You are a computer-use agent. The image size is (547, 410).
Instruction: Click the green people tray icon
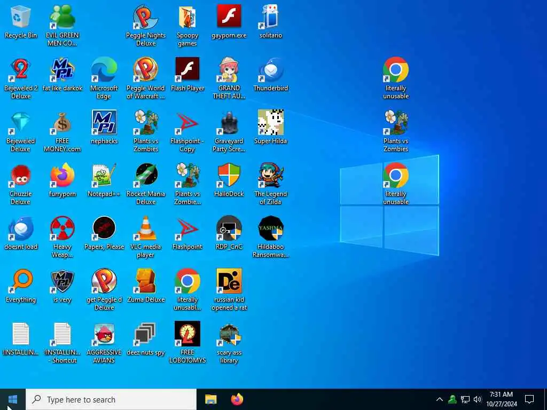coord(452,399)
